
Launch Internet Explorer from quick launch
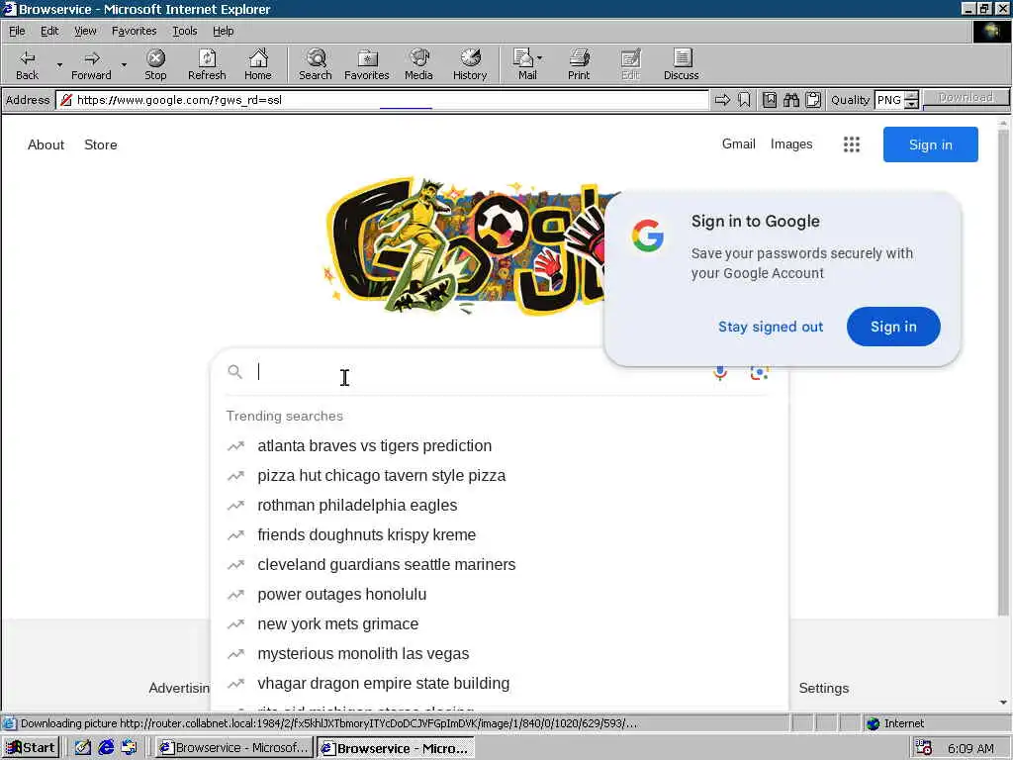tap(105, 748)
